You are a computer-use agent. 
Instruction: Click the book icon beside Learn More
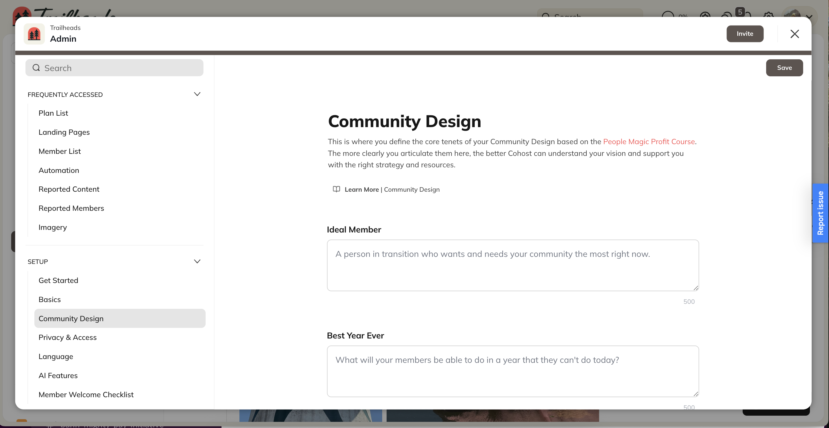pyautogui.click(x=336, y=189)
